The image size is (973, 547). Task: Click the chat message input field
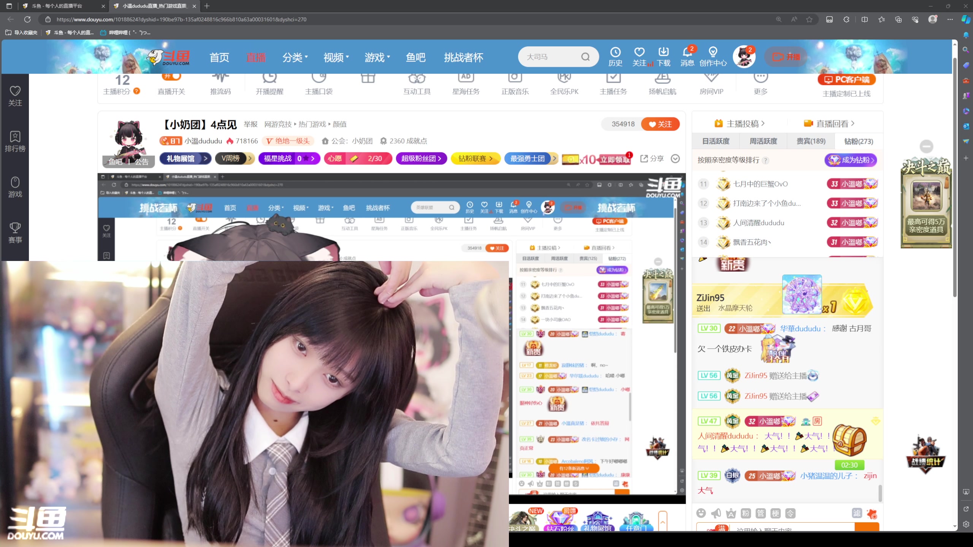point(775,527)
